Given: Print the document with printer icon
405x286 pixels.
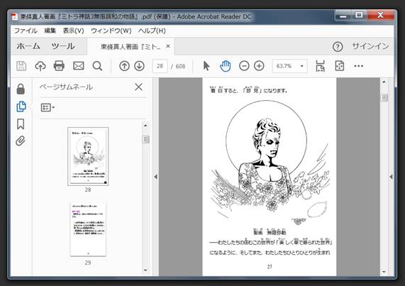Looking at the screenshot, I should (x=59, y=66).
